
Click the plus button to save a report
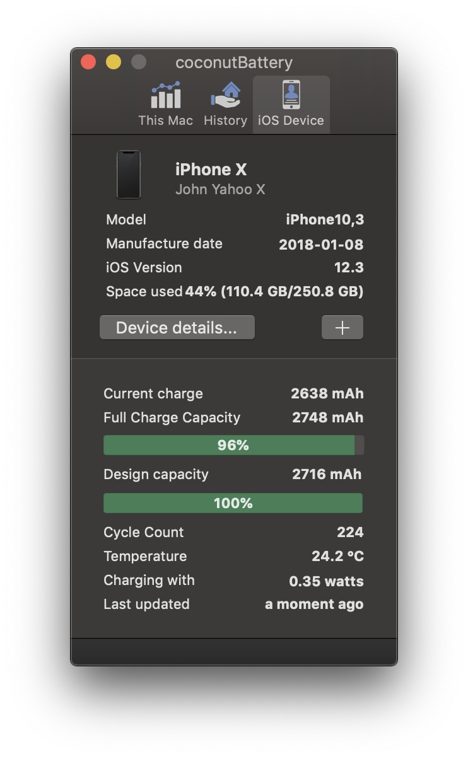click(342, 327)
